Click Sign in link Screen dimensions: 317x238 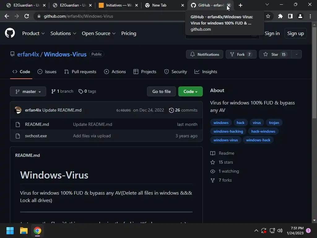click(x=272, y=33)
